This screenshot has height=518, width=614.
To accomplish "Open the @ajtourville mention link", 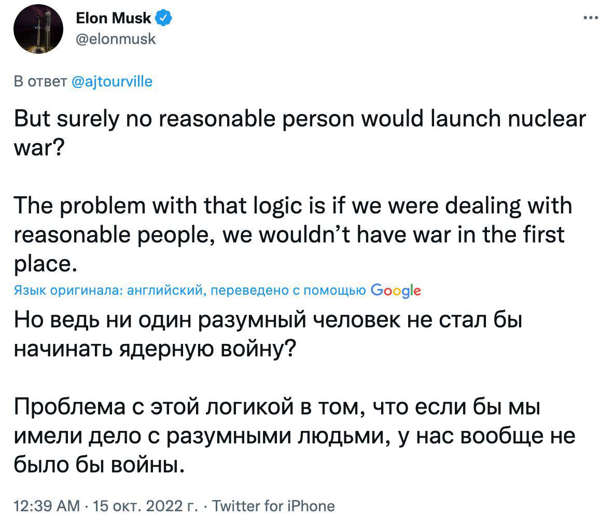I will click(x=111, y=81).
